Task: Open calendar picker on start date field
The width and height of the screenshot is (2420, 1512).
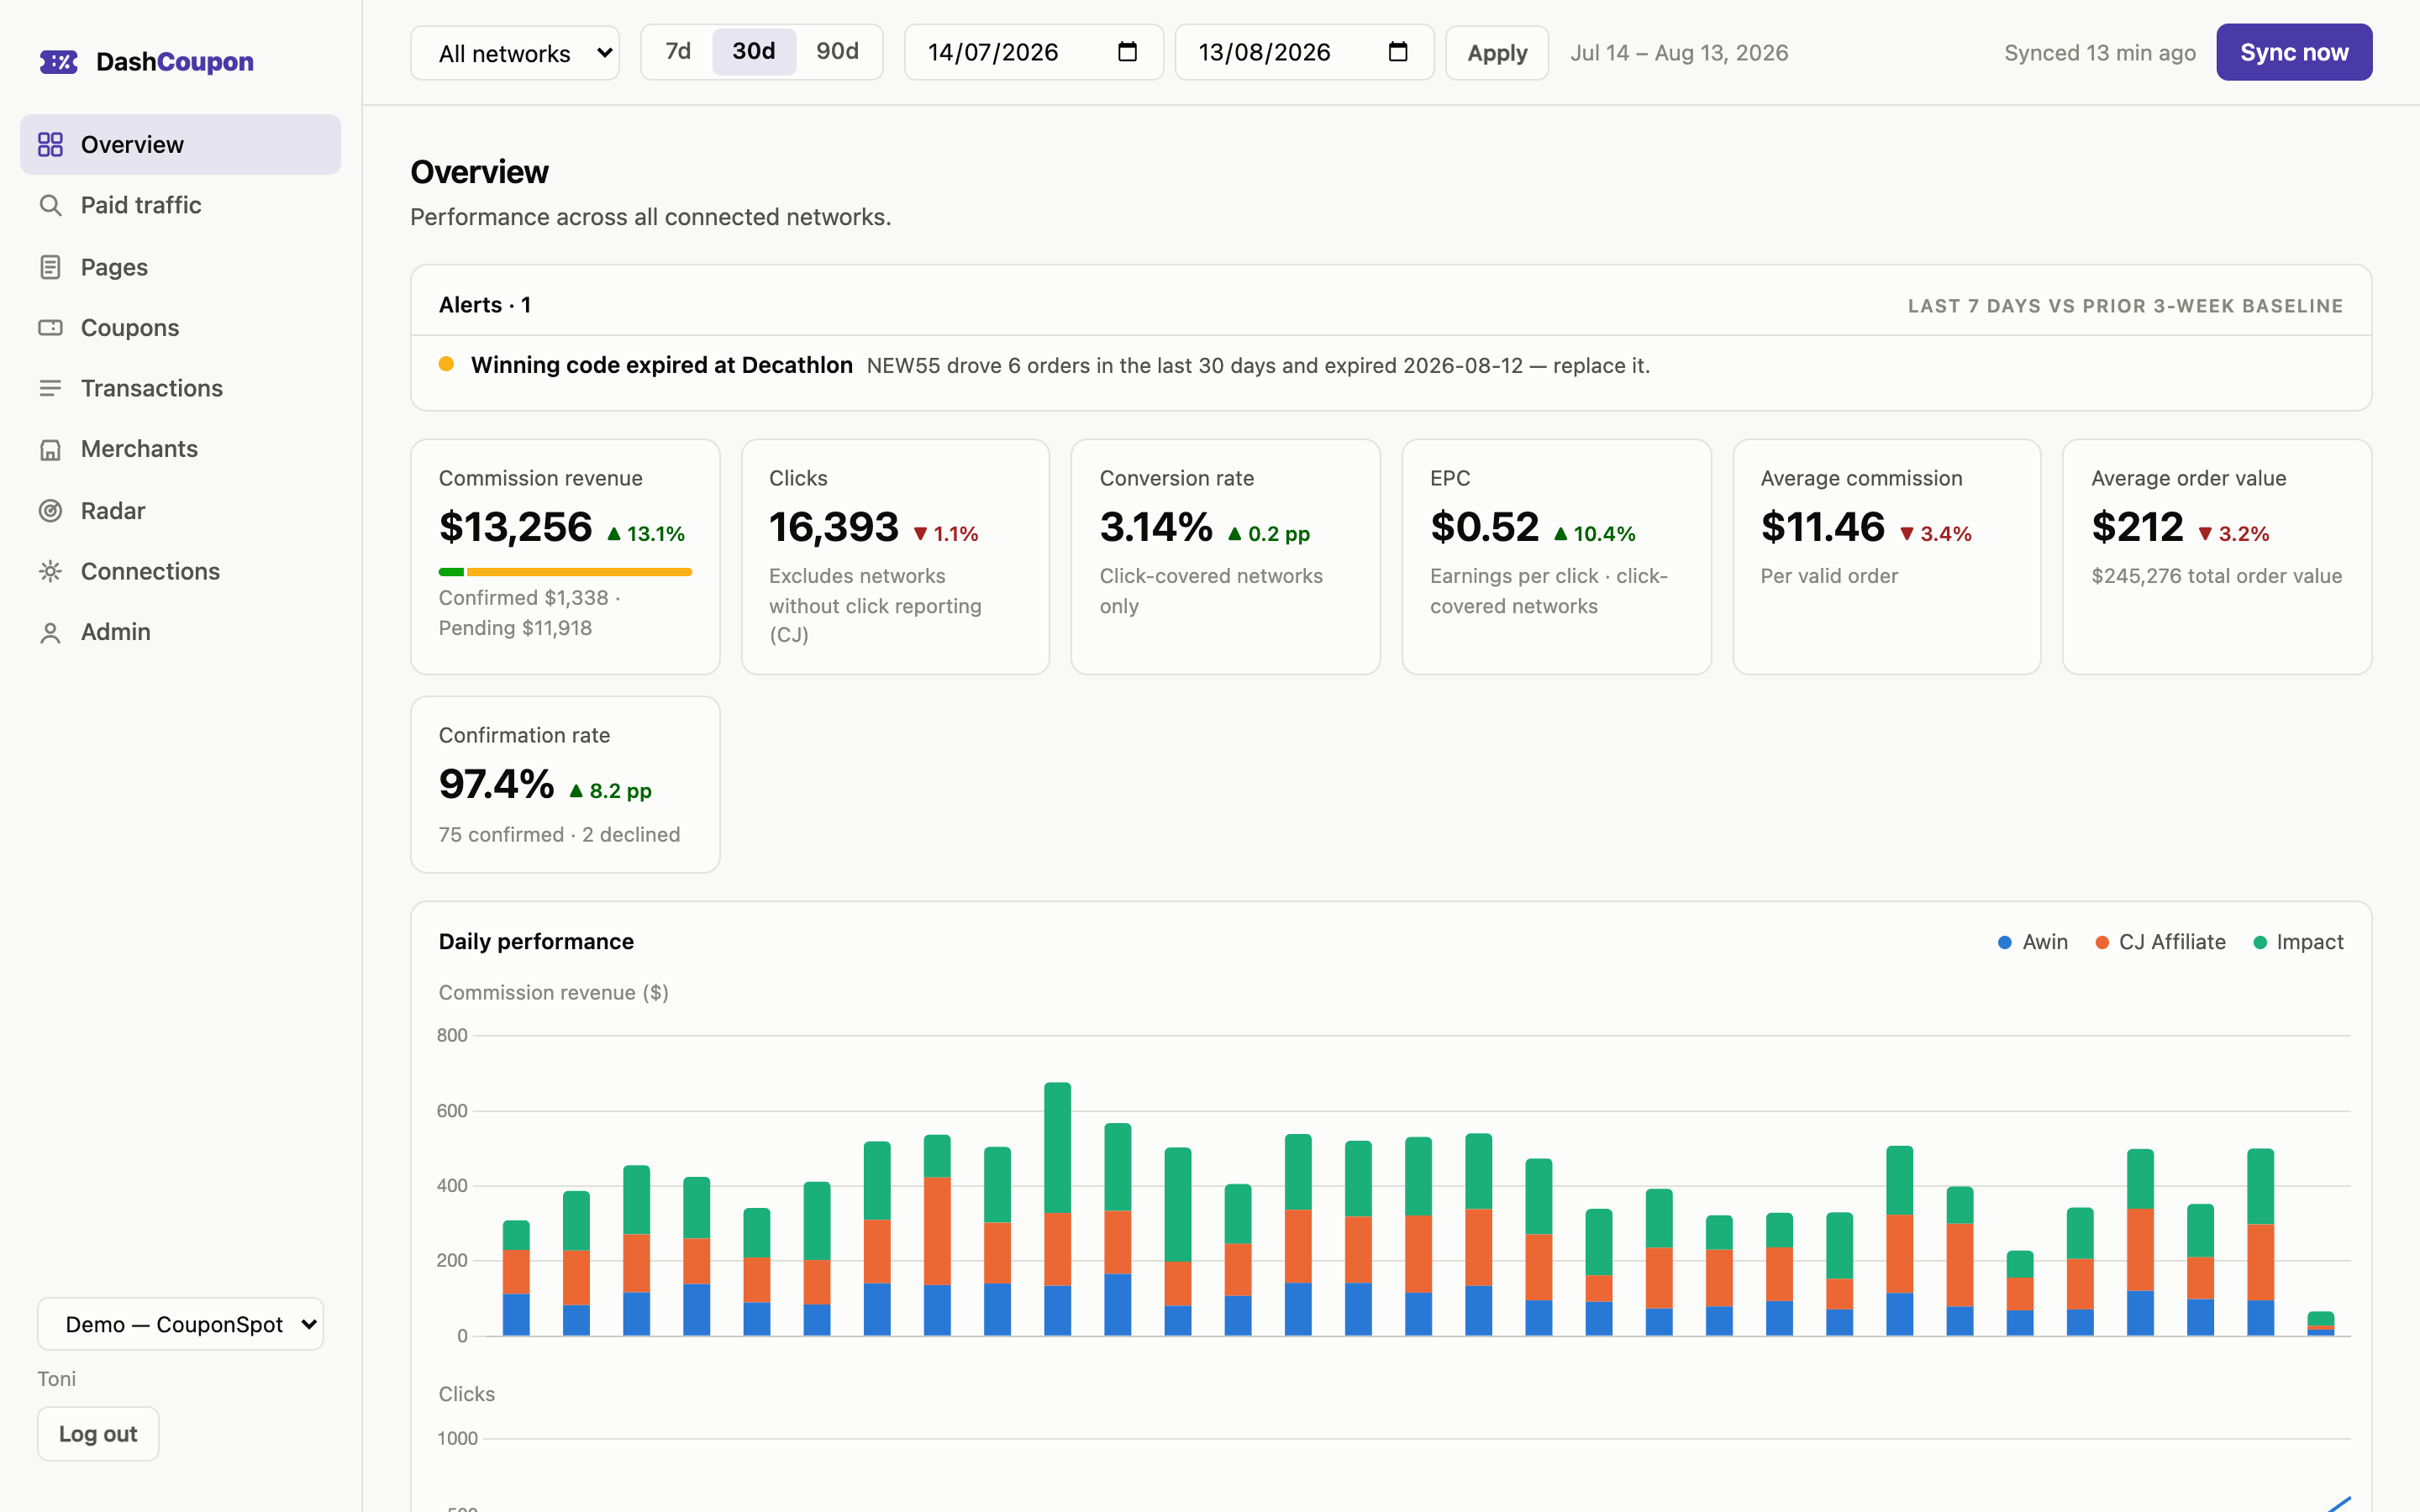Action: pos(1127,52)
